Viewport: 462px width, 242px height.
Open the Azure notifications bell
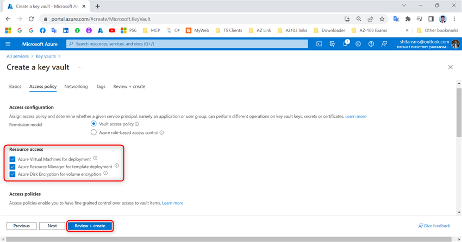pyautogui.click(x=345, y=43)
